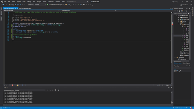Click the search magnifier icon in title bar
Image resolution: width=194 pixels, height=109 pixels.
click(x=87, y=2)
